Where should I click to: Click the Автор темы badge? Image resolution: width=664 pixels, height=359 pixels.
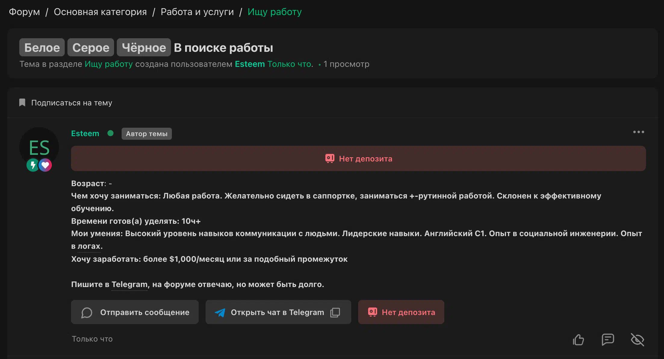[147, 134]
